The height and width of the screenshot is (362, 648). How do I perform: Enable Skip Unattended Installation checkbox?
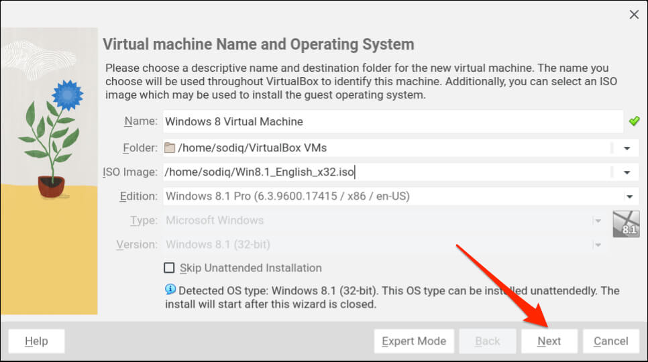click(x=170, y=268)
